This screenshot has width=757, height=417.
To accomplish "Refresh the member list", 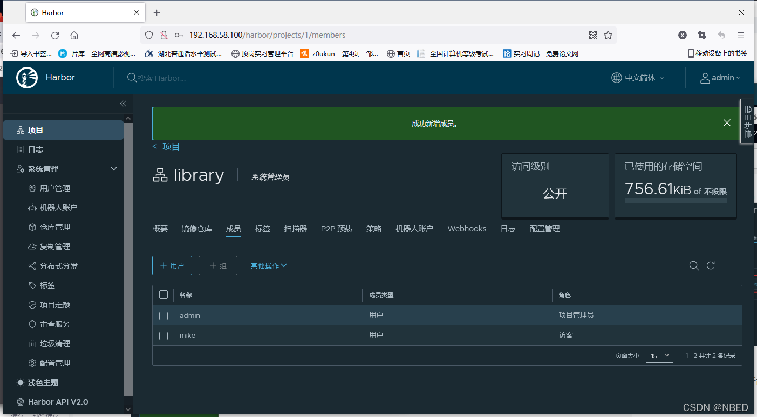I will point(711,265).
